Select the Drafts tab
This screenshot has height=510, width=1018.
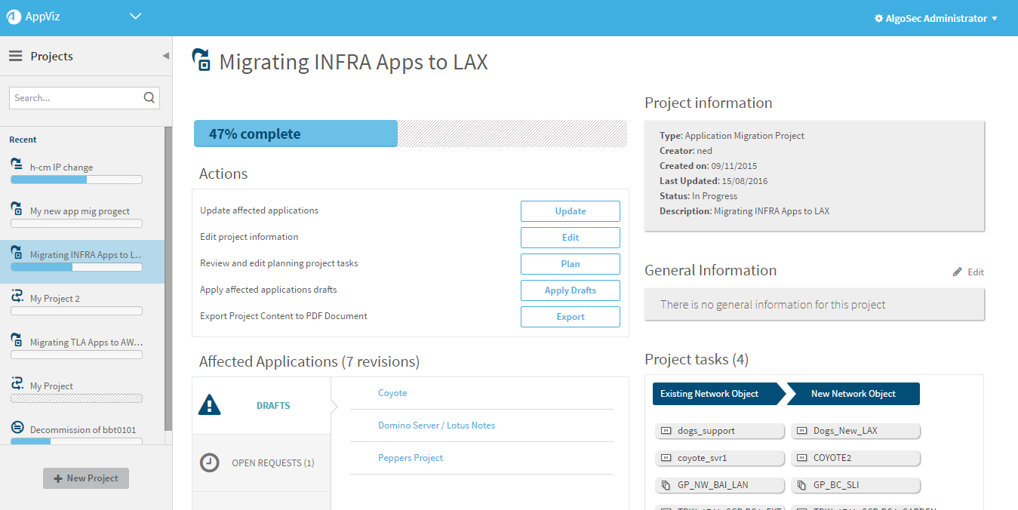pos(272,406)
